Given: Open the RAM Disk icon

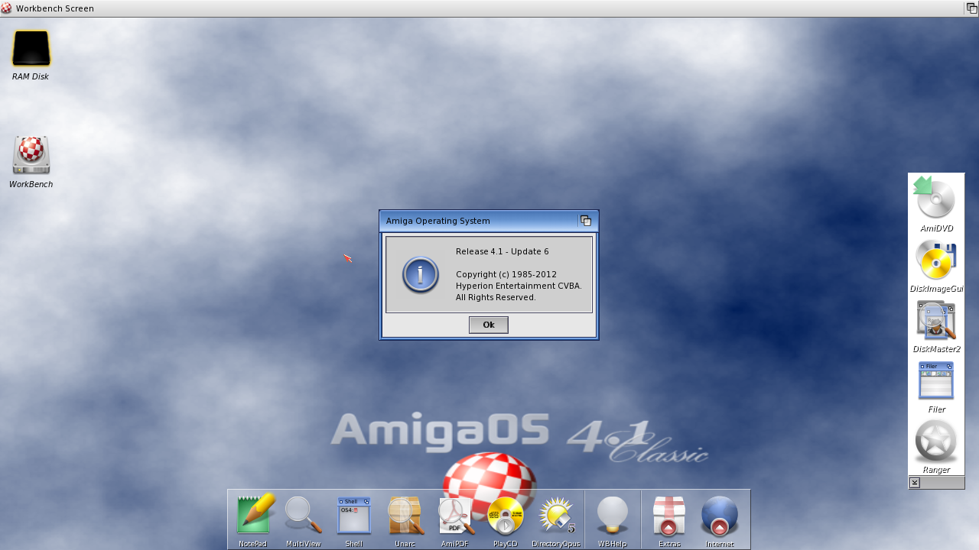Looking at the screenshot, I should point(31,49).
